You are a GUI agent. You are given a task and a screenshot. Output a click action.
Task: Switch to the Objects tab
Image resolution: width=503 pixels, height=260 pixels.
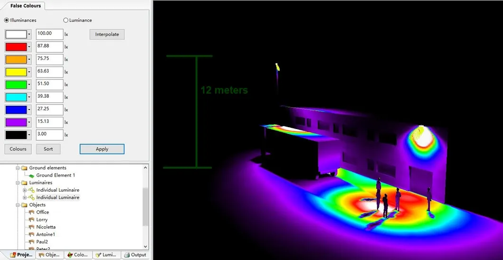click(x=49, y=255)
